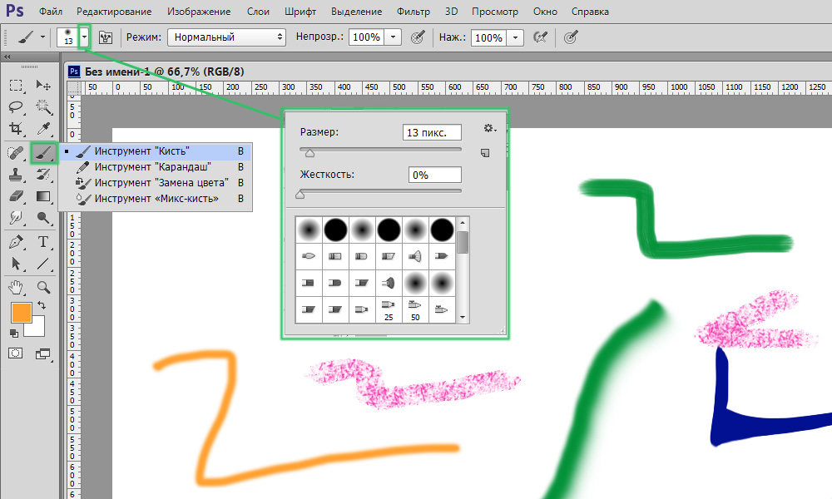Select the Eraser tool

16,196
